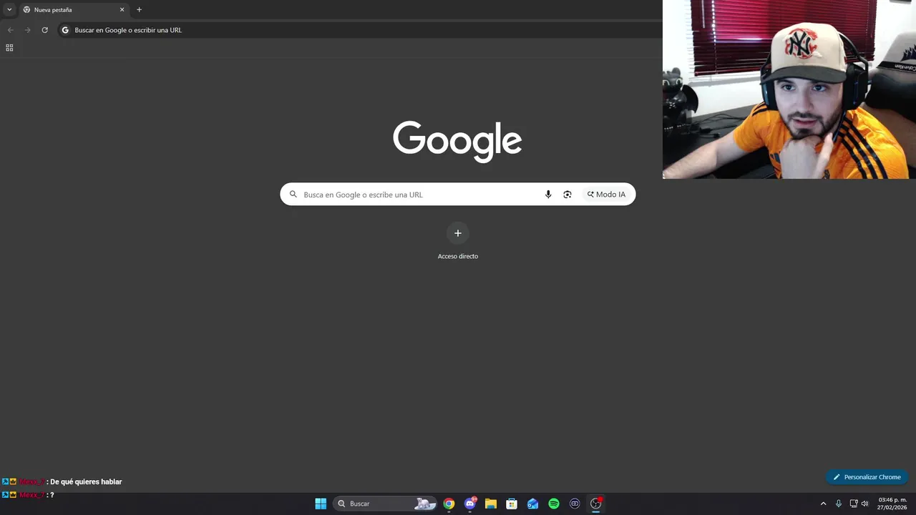Image resolution: width=916 pixels, height=515 pixels.
Task: Open the purple circular app in taskbar
Action: tap(575, 504)
